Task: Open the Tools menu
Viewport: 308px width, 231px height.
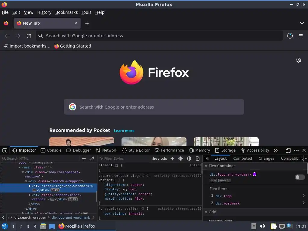Action: coord(86,12)
